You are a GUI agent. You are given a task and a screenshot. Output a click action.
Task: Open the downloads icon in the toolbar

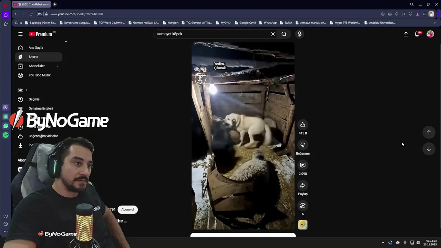pos(417,14)
